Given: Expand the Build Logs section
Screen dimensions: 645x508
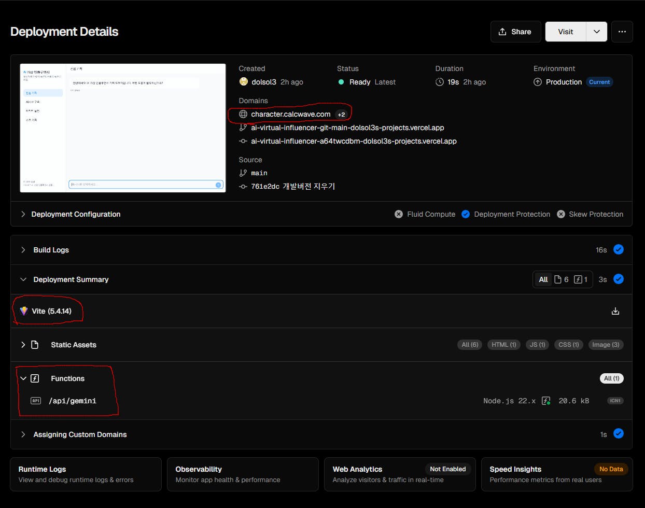Looking at the screenshot, I should click(x=321, y=250).
